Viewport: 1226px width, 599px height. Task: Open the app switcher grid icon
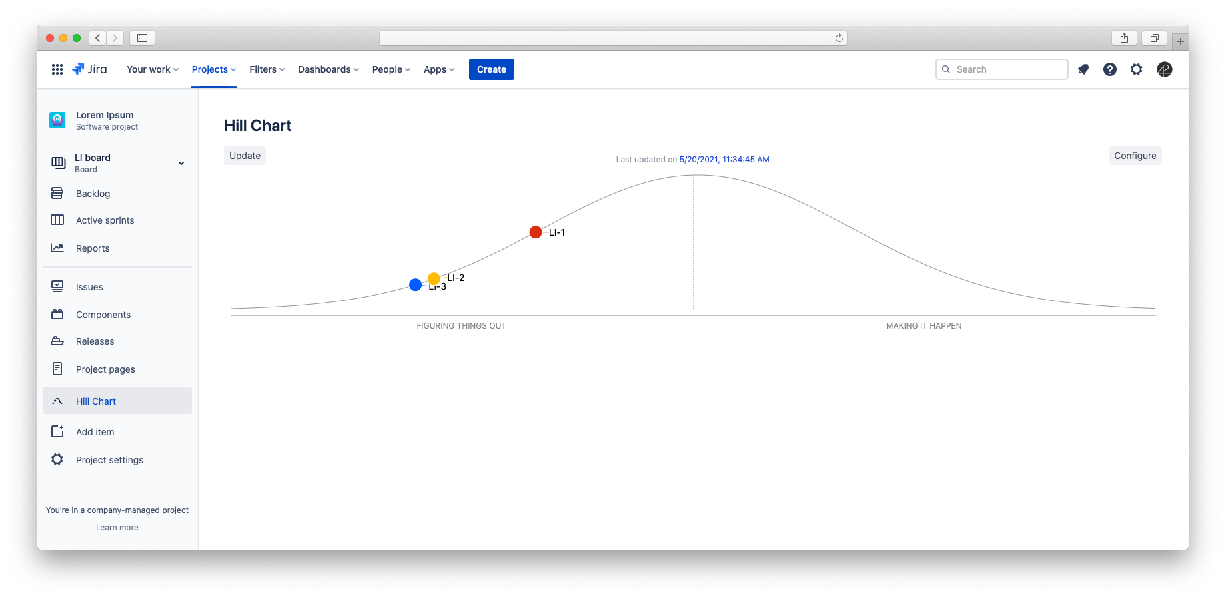(57, 69)
